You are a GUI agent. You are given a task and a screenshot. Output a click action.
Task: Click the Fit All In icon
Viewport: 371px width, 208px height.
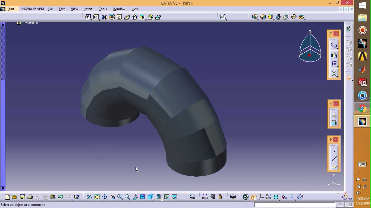click(97, 197)
